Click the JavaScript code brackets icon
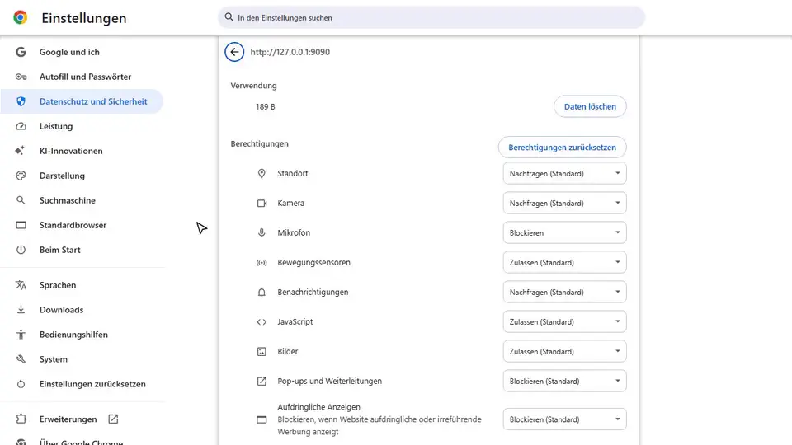Screen dimensions: 792x445 pos(262,322)
